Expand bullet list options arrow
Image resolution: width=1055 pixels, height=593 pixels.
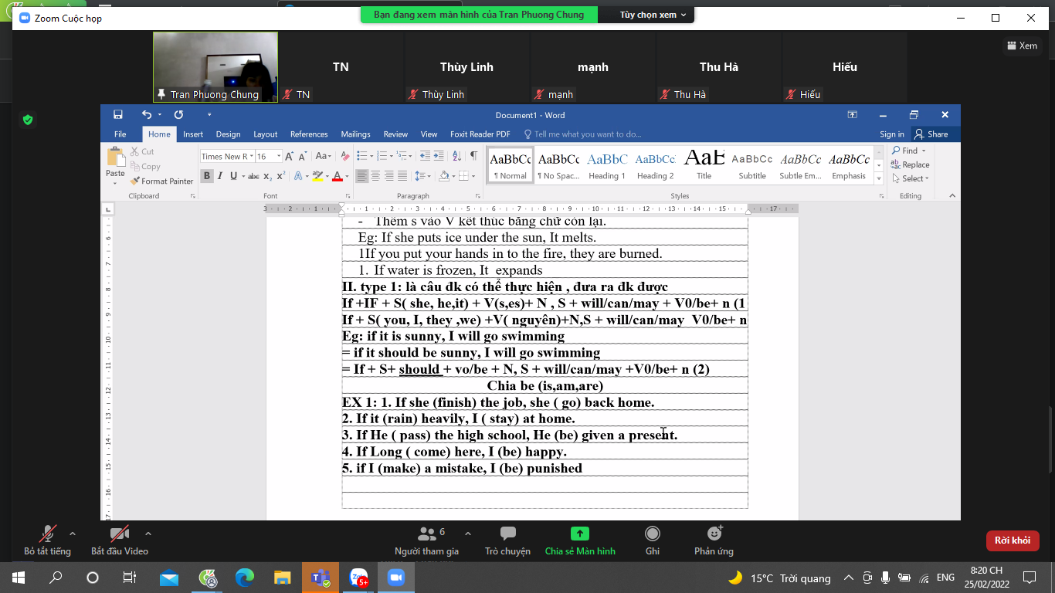tap(371, 156)
